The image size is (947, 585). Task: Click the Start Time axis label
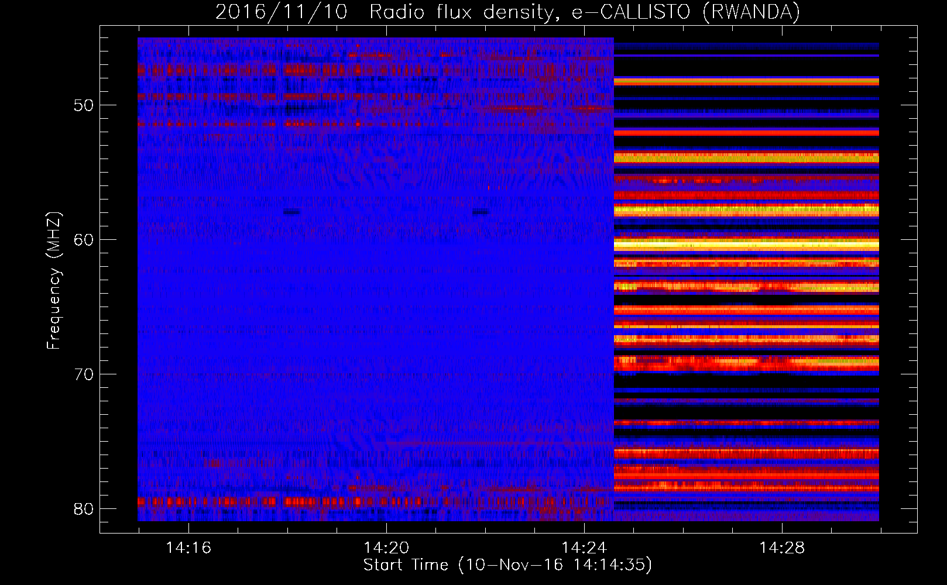[x=507, y=565]
